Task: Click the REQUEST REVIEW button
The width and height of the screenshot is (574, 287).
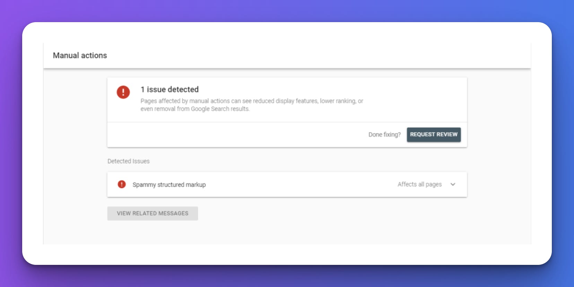Action: tap(434, 135)
